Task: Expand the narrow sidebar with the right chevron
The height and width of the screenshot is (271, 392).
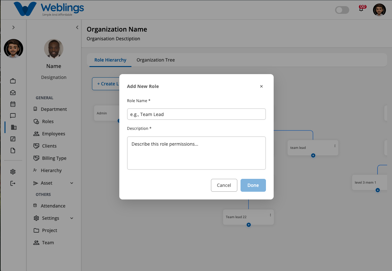Action: pyautogui.click(x=13, y=27)
